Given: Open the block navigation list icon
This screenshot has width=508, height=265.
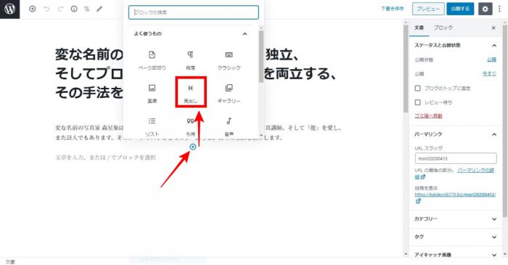Looking at the screenshot, I should (x=87, y=9).
